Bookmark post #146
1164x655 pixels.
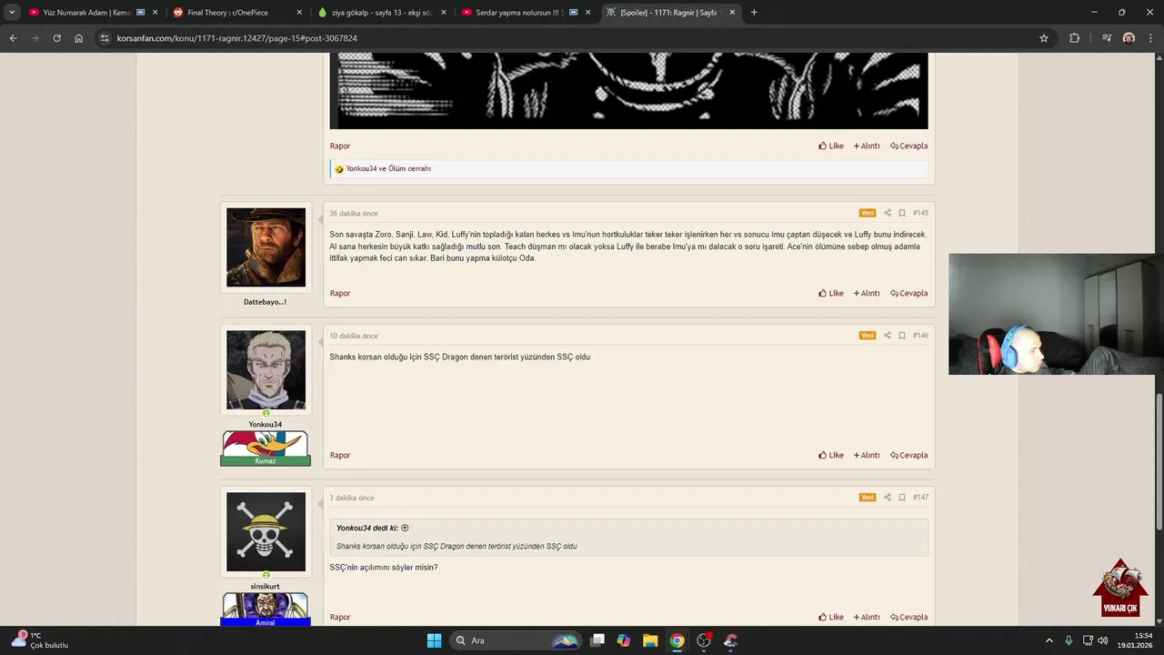[902, 336]
